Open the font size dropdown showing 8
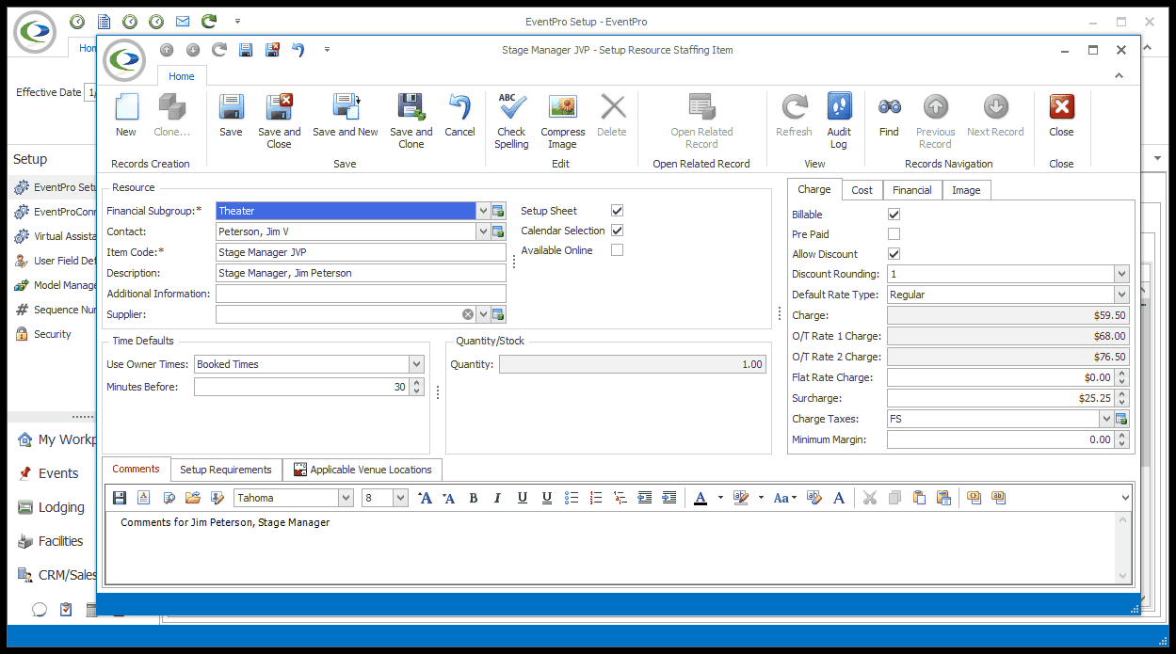The width and height of the screenshot is (1176, 654). pyautogui.click(x=400, y=498)
